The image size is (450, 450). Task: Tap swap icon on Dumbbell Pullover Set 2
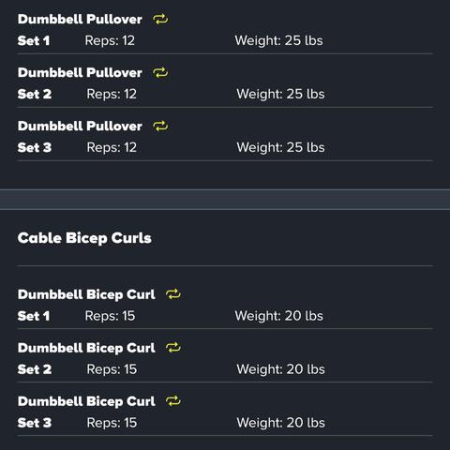160,73
